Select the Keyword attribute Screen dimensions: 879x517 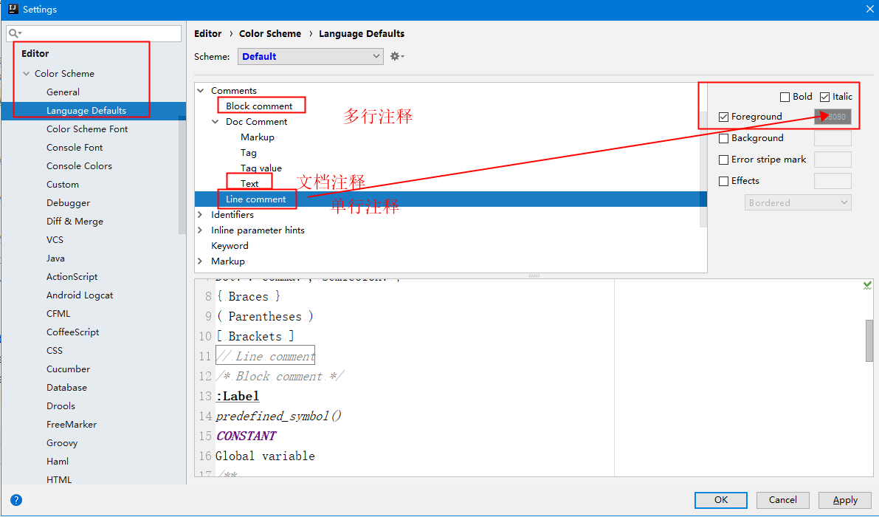pyautogui.click(x=230, y=246)
